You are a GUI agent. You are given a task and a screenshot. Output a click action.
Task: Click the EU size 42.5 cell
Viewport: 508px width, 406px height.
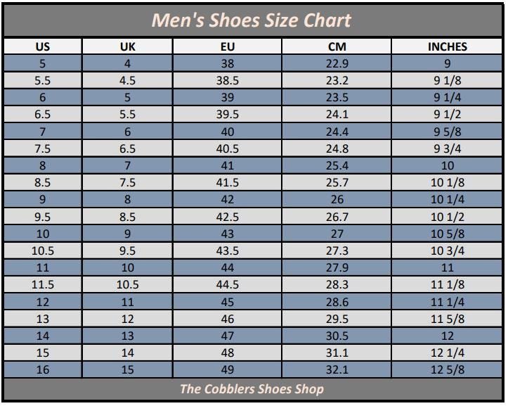pos(227,217)
